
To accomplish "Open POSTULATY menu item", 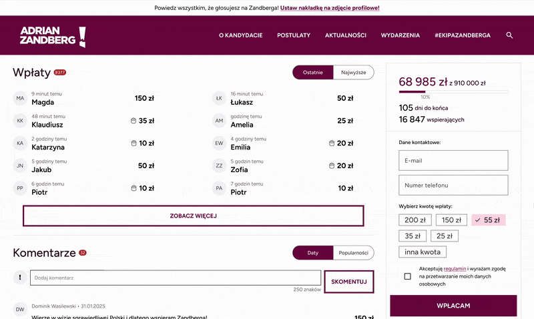I will (x=294, y=35).
